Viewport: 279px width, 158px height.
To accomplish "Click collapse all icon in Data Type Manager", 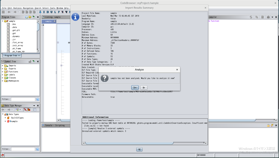I will pos(35,110).
